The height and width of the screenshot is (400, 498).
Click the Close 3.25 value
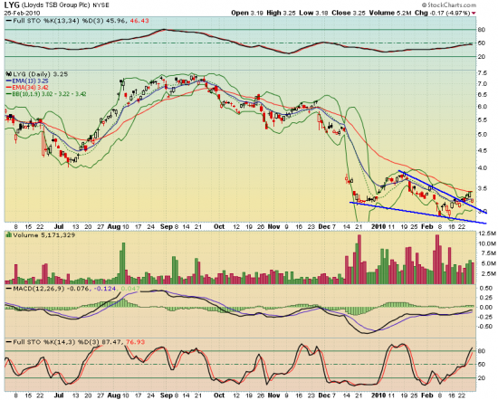(x=348, y=13)
